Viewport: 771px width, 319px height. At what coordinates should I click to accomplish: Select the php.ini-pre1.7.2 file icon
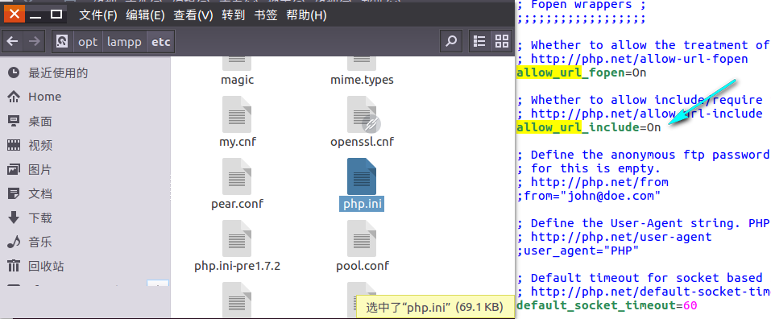click(237, 238)
